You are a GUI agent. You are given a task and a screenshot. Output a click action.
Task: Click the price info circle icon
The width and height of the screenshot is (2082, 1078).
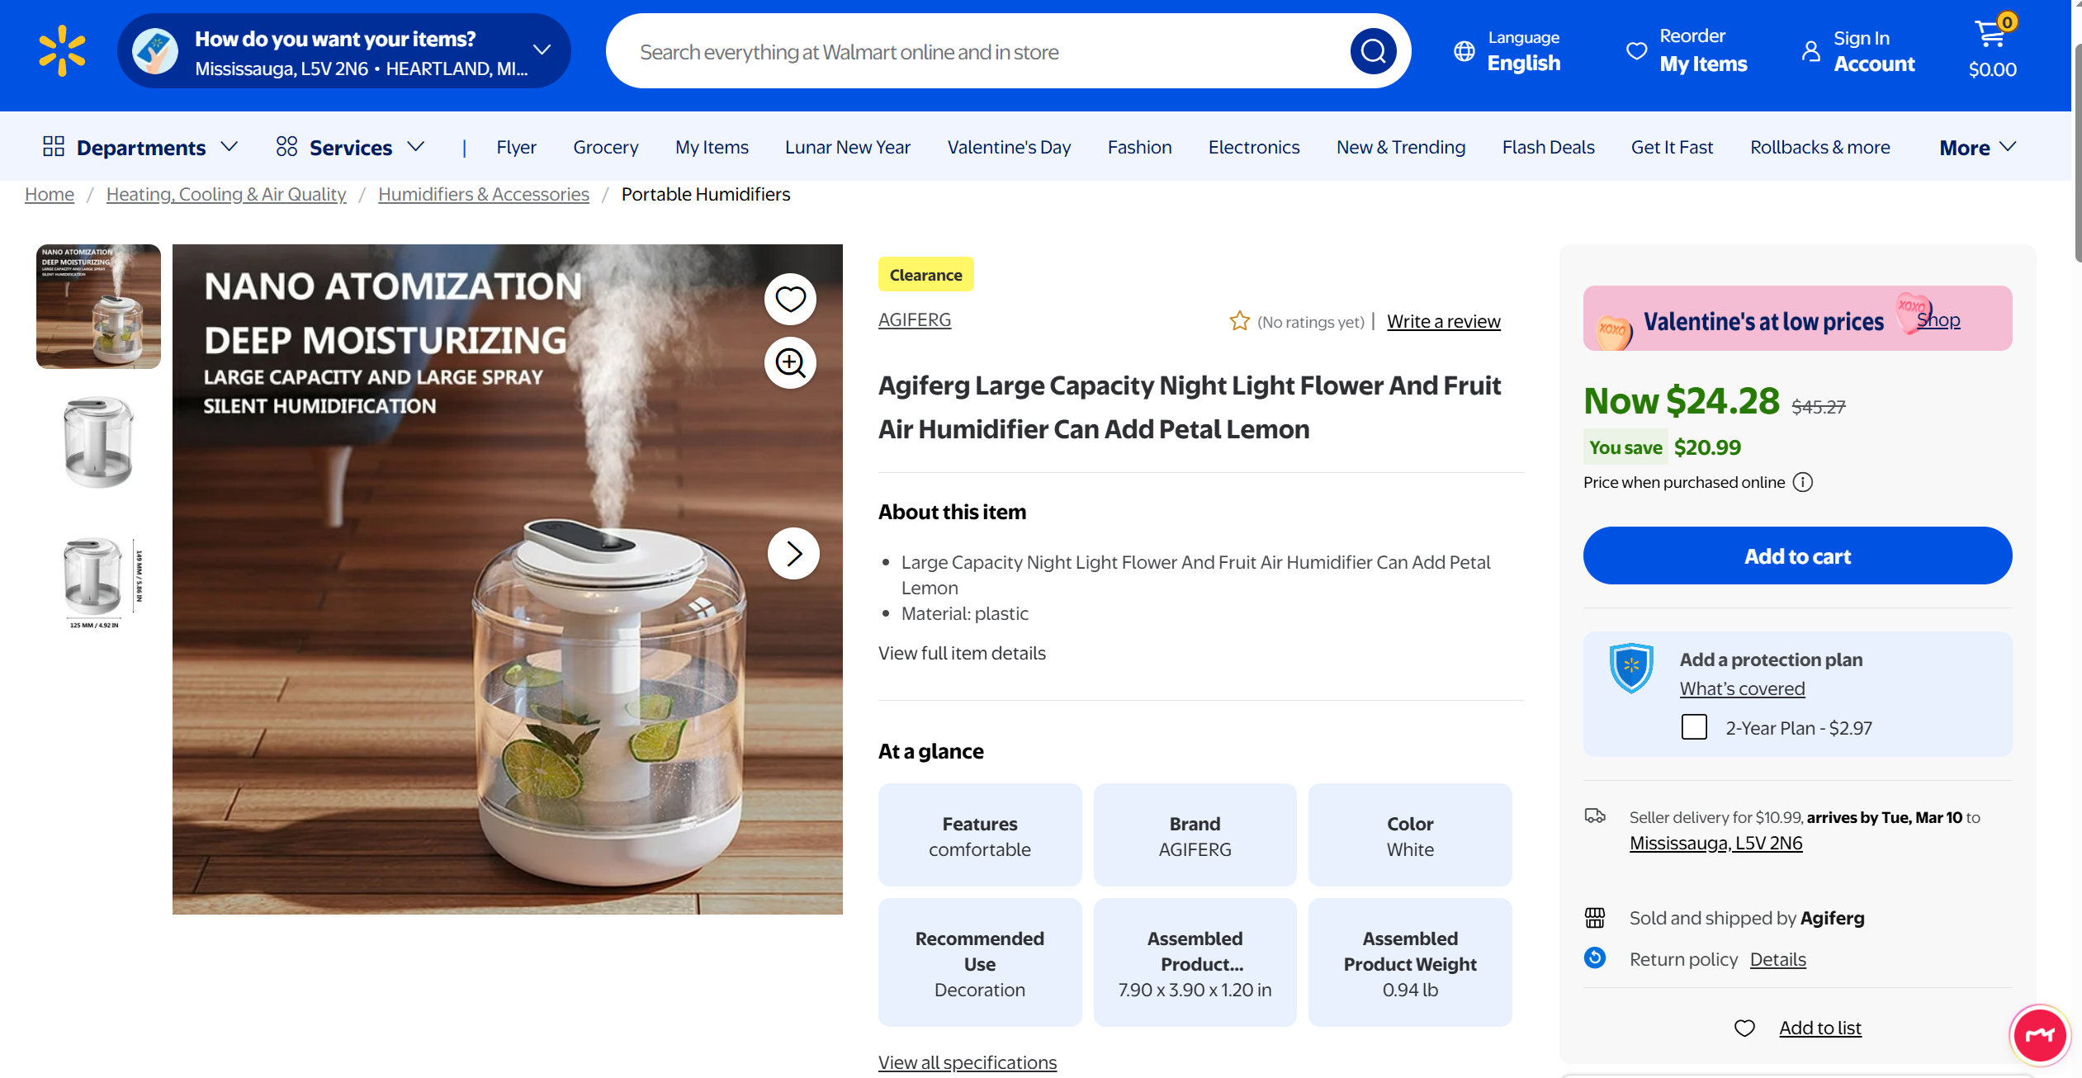point(1803,482)
